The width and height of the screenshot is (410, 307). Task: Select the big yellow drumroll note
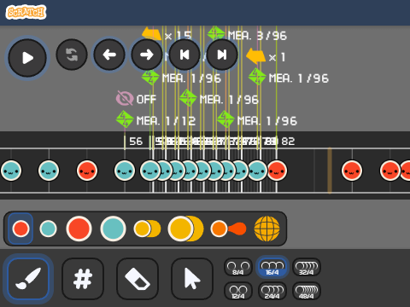coord(185,229)
